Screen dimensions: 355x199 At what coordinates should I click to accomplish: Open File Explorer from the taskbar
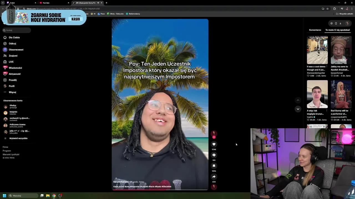[x=48, y=196]
